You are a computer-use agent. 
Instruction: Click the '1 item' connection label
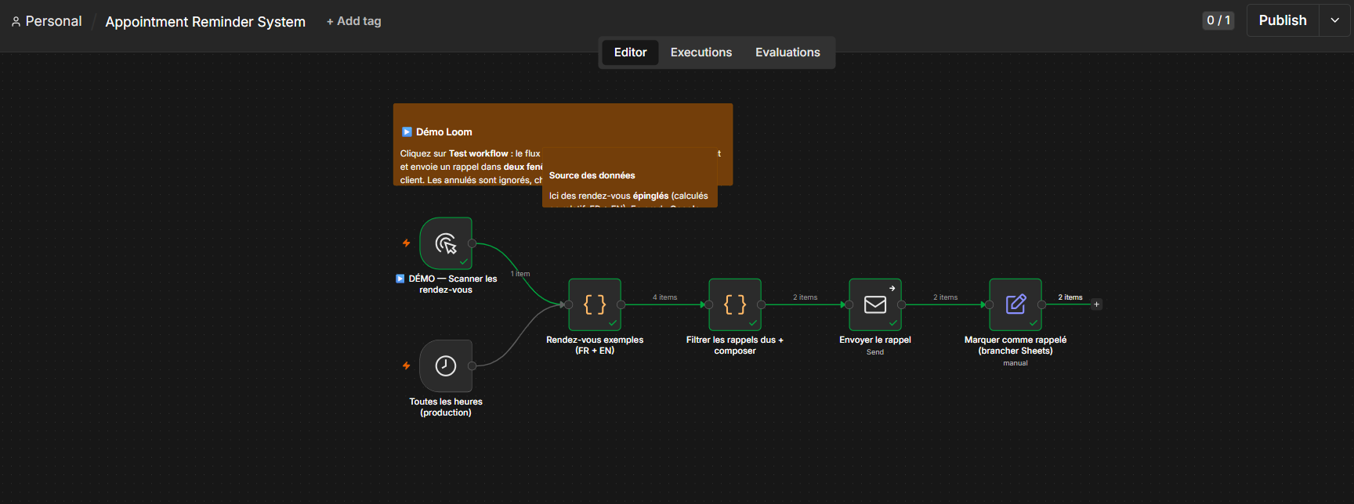[520, 274]
